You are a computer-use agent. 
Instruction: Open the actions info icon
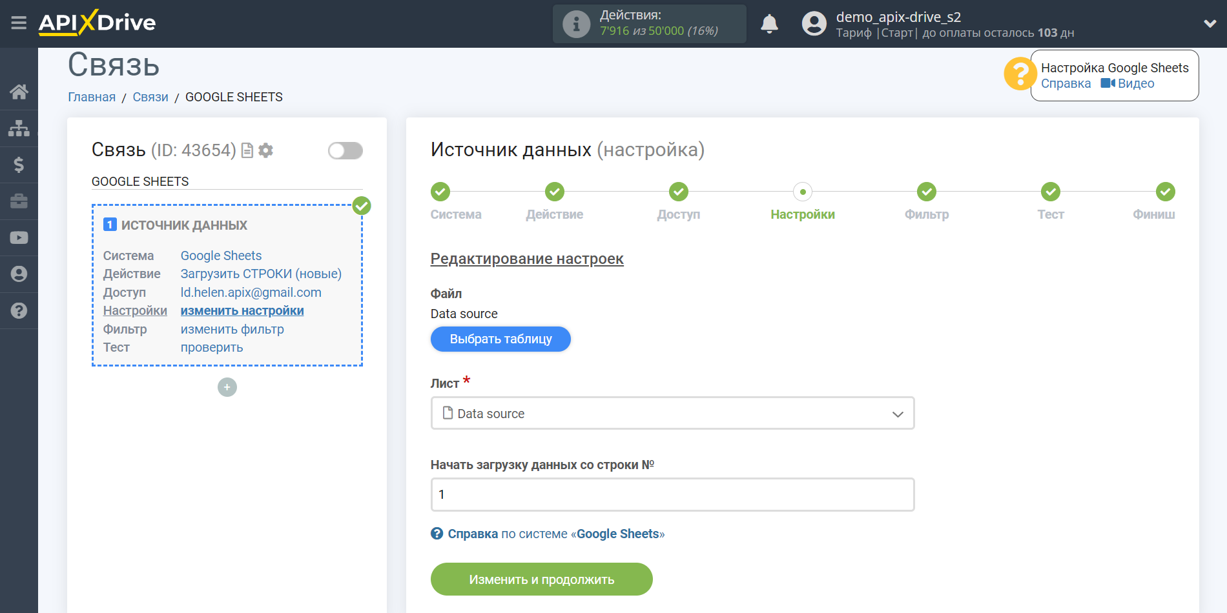point(576,24)
